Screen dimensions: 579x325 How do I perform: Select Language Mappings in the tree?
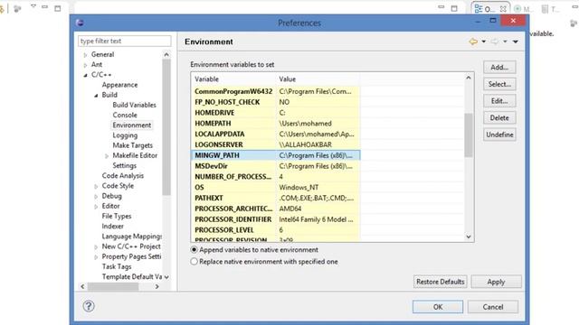[x=131, y=237]
